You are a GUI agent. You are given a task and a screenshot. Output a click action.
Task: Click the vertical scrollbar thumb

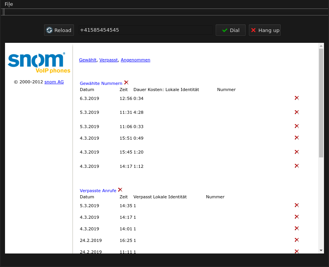[321, 103]
